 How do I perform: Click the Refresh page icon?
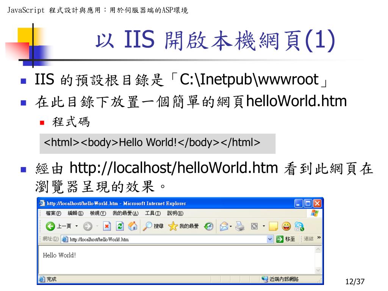point(120,226)
